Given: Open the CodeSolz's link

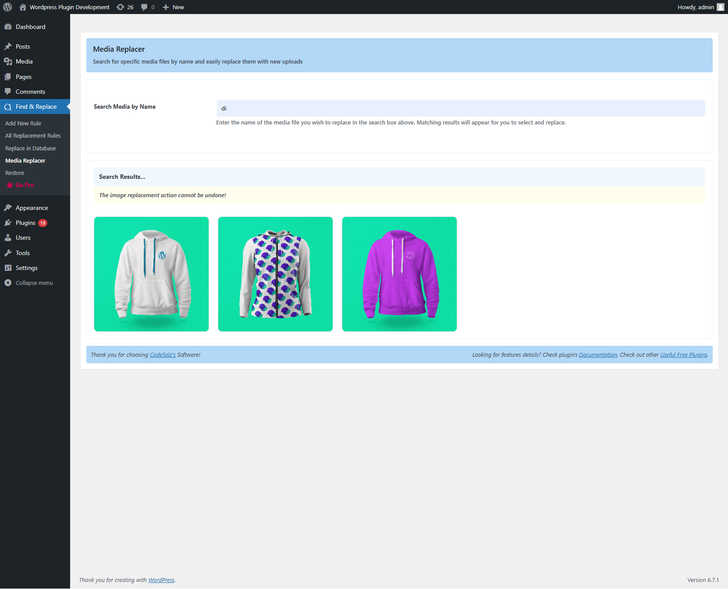Looking at the screenshot, I should 163,355.
